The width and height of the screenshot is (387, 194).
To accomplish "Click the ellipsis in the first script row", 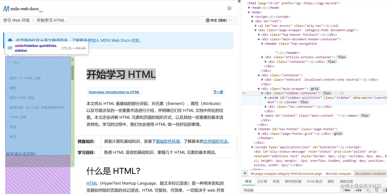I will coord(272,17).
